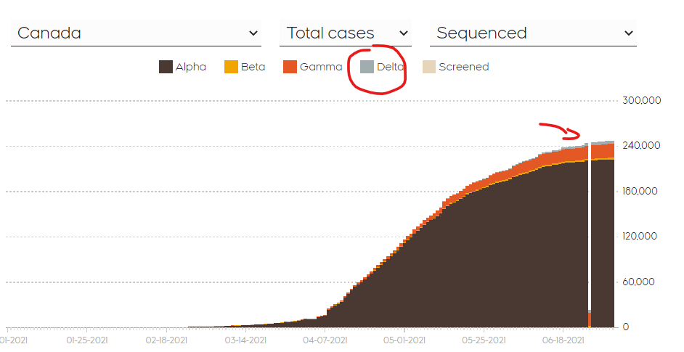Click the 06-18-2021 date axis label
The image size is (684, 352).
[563, 339]
